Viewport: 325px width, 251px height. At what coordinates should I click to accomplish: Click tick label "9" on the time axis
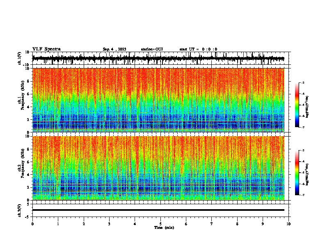pos(263,224)
